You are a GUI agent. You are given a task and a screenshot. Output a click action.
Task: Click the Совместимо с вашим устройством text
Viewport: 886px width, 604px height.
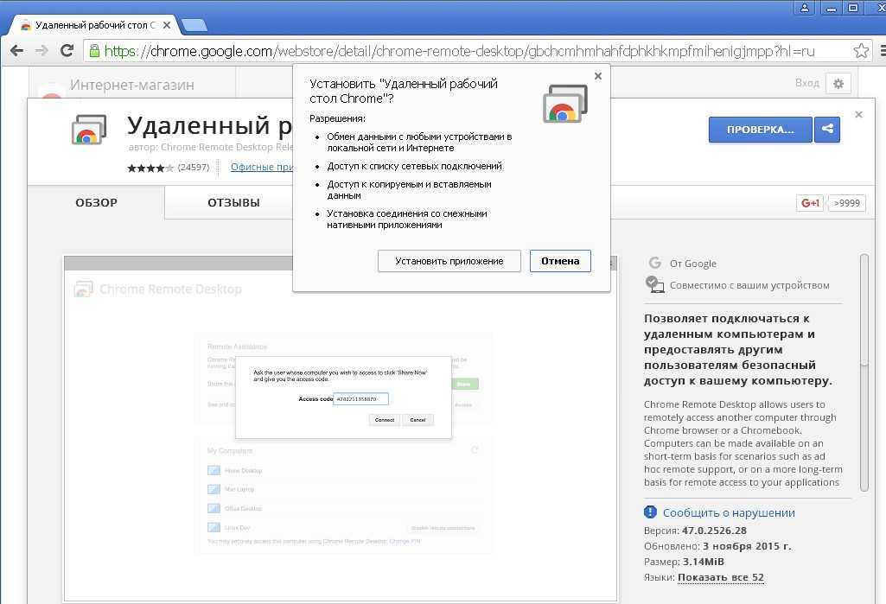click(749, 285)
